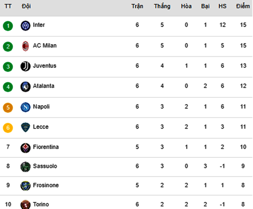Image resolution: width=253 pixels, height=209 pixels.
Task: Click the green rank 1 badge
Action: [8, 26]
